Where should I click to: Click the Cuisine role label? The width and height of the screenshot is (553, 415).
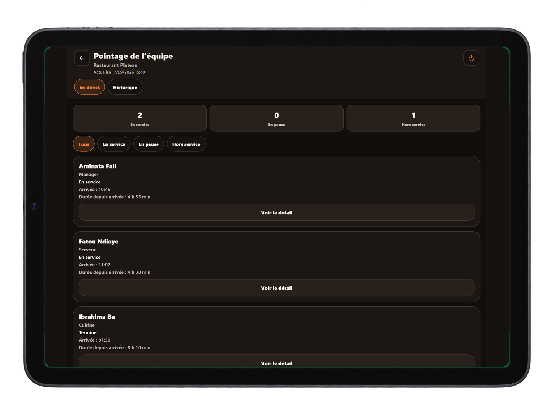87,325
